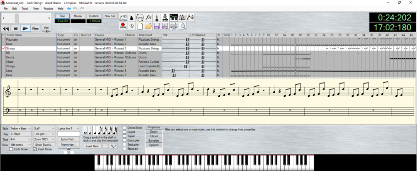This screenshot has width=417, height=171.
Task: Open the Staff view dropdown
Action: coord(44,128)
